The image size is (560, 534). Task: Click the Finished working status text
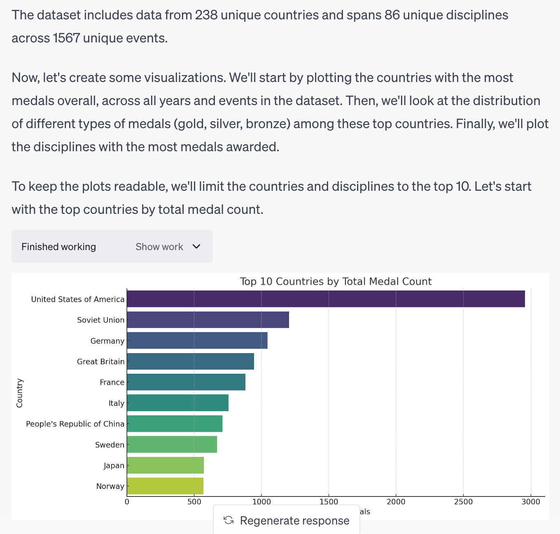pyautogui.click(x=58, y=246)
